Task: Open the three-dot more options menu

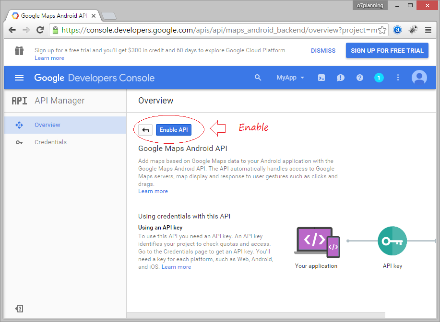Action: click(x=398, y=78)
